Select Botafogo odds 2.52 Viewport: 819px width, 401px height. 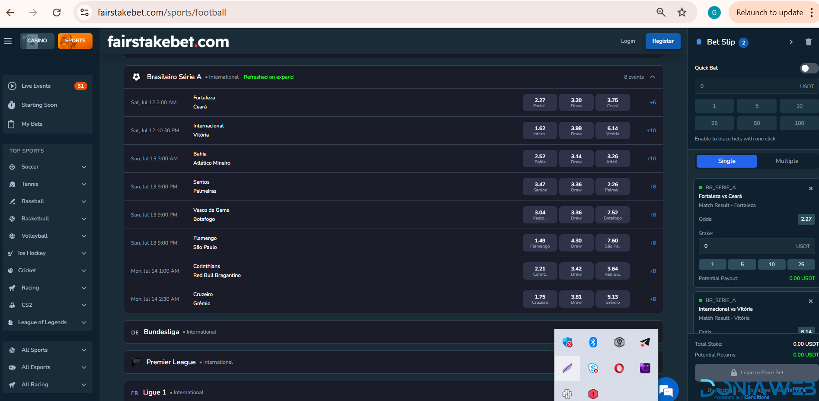point(612,215)
